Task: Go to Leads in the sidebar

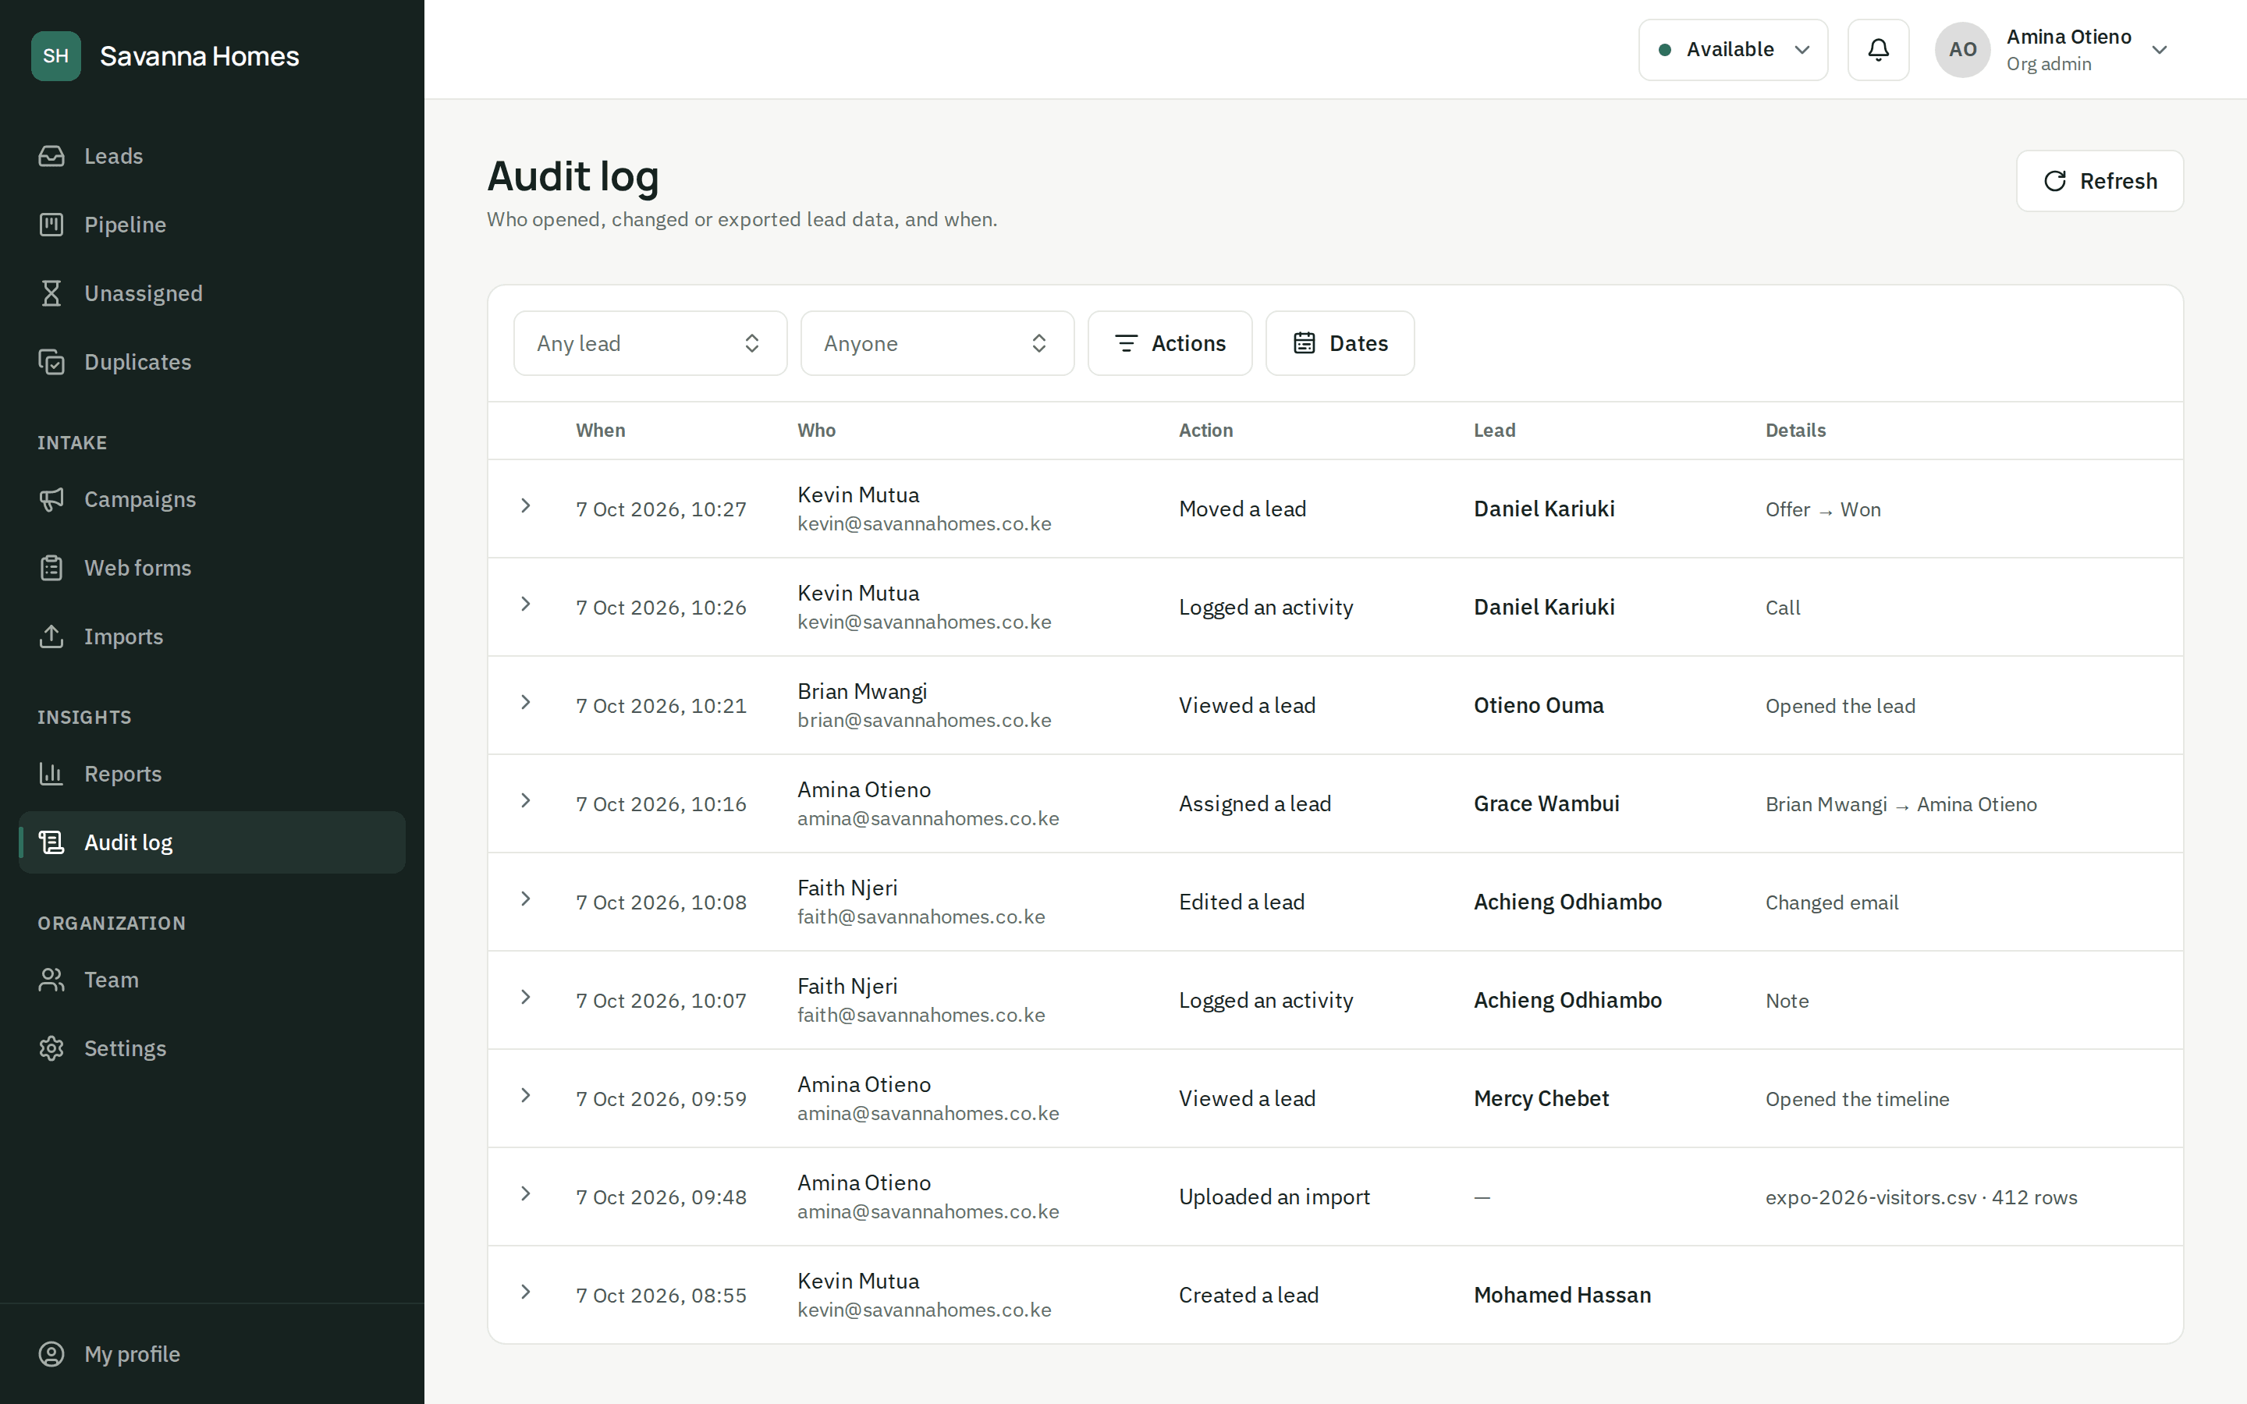Action: click(x=211, y=156)
